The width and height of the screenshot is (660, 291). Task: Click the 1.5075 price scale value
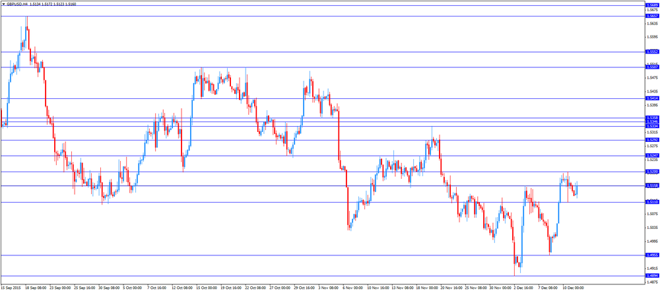click(x=653, y=214)
